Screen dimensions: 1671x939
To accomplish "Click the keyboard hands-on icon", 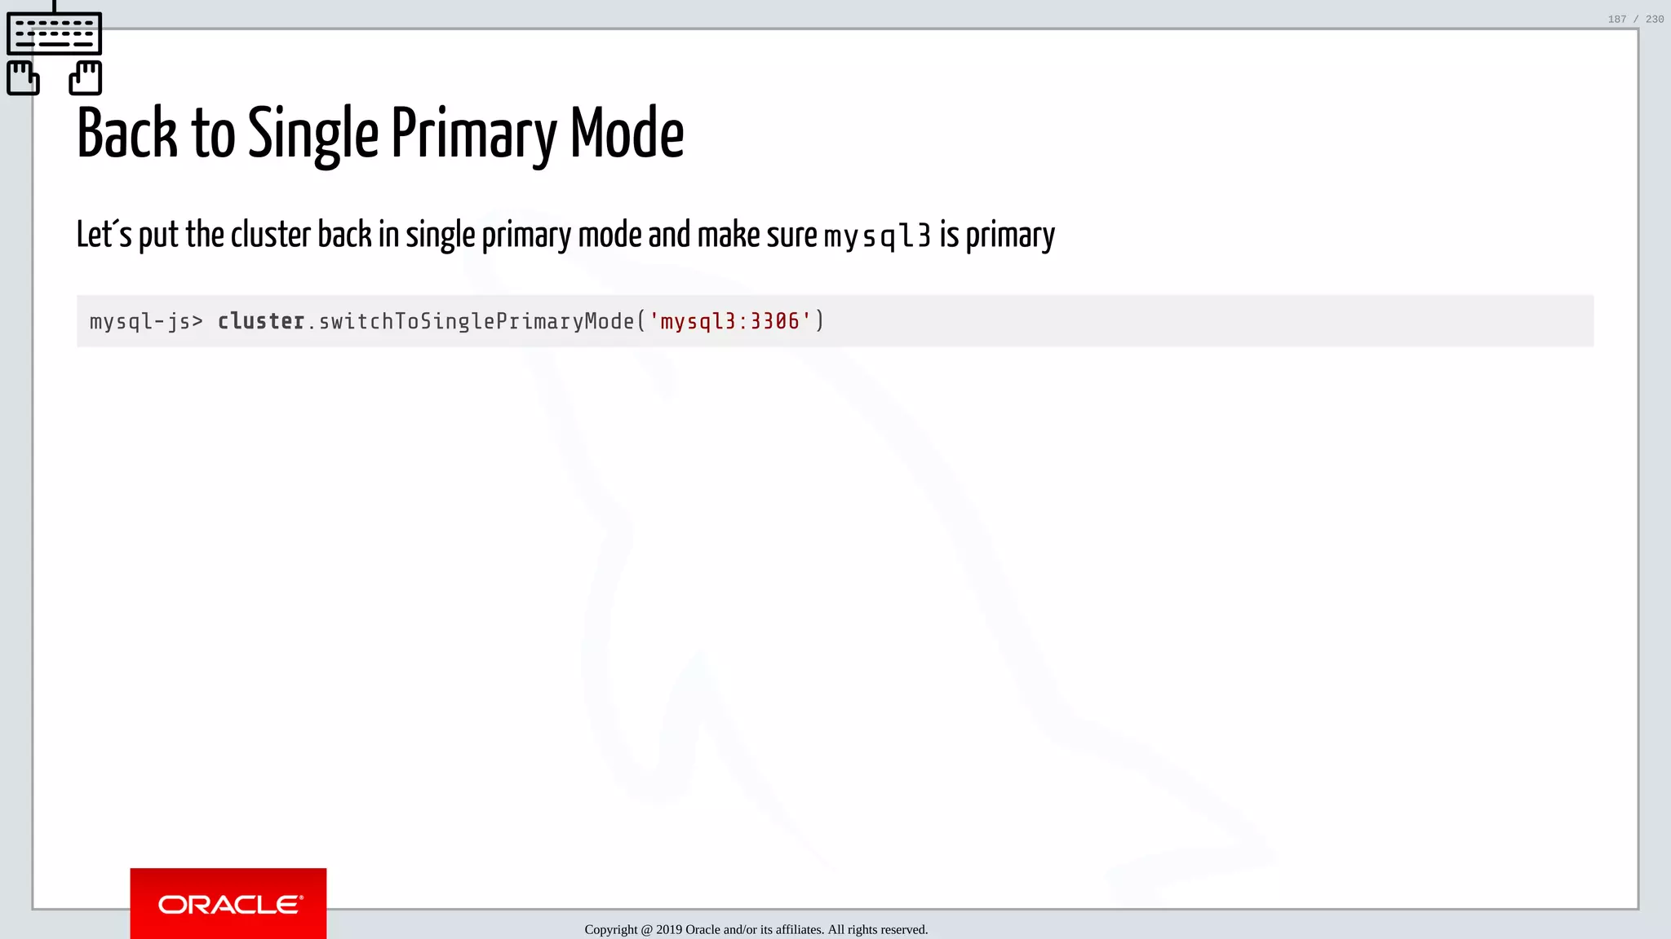I will coord(55,49).
